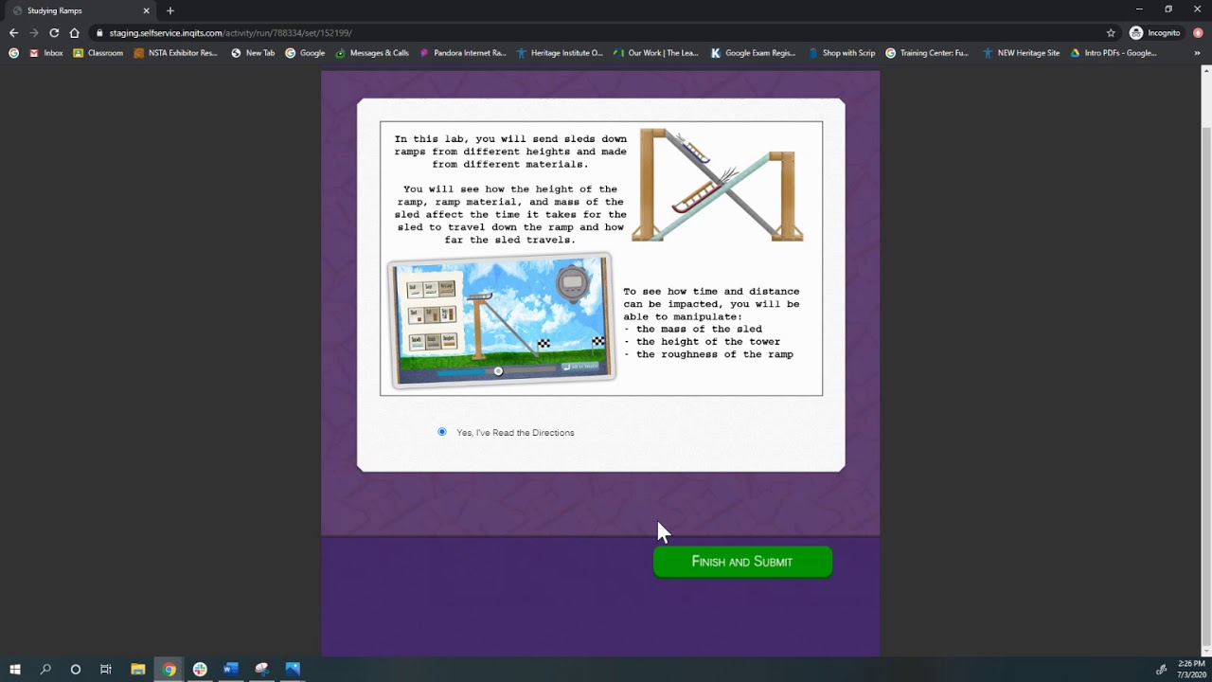Open the Pandora Internet Radio bookmark
Image resolution: width=1212 pixels, height=682 pixels.
(x=463, y=53)
